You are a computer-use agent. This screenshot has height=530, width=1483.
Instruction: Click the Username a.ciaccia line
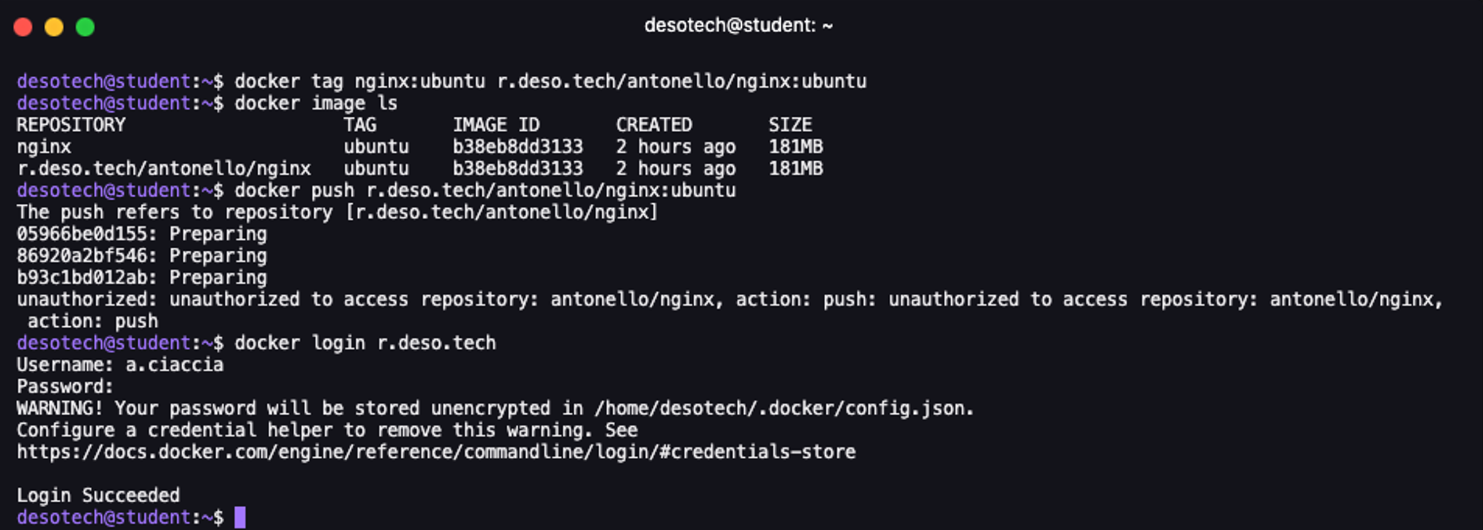click(120, 364)
